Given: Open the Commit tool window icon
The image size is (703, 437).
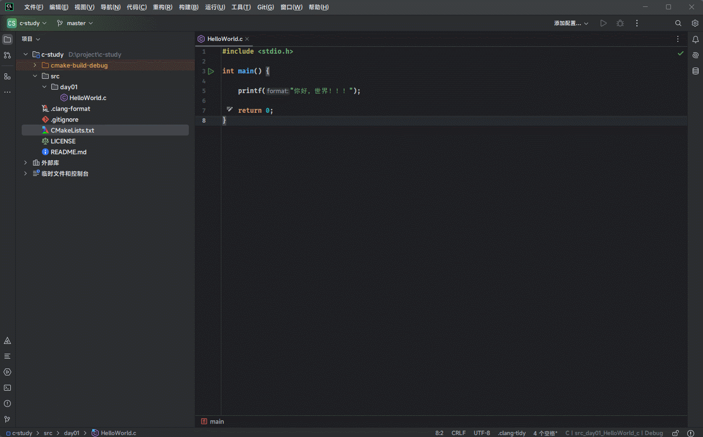Looking at the screenshot, I should click(7, 55).
